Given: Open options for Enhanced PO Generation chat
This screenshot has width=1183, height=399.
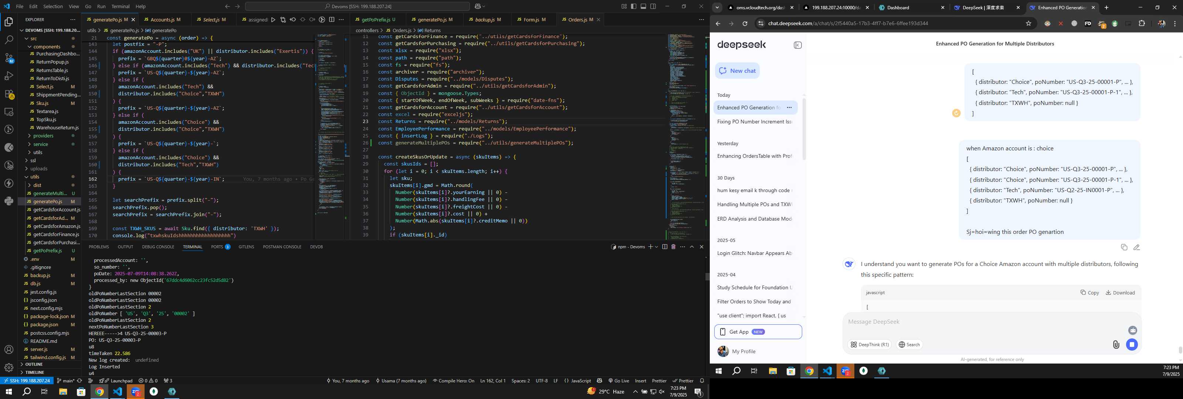Looking at the screenshot, I should 789,108.
